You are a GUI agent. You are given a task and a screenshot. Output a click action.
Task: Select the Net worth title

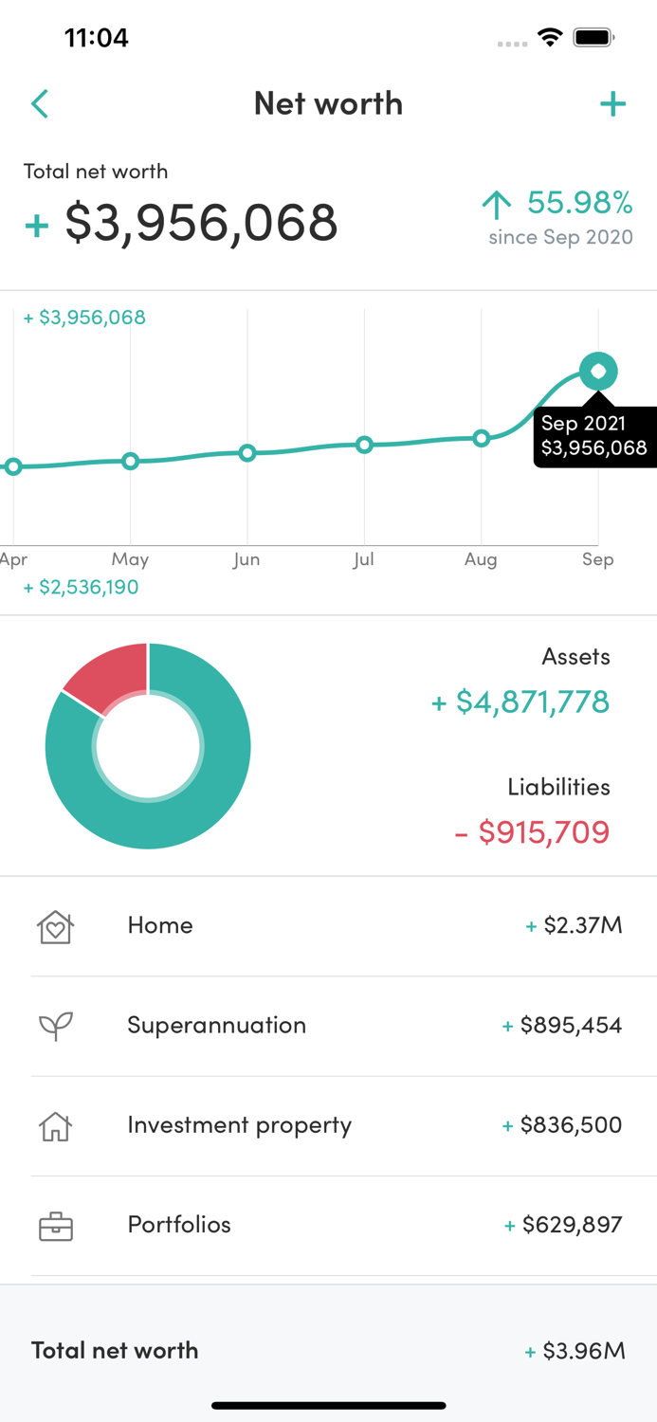tap(328, 103)
